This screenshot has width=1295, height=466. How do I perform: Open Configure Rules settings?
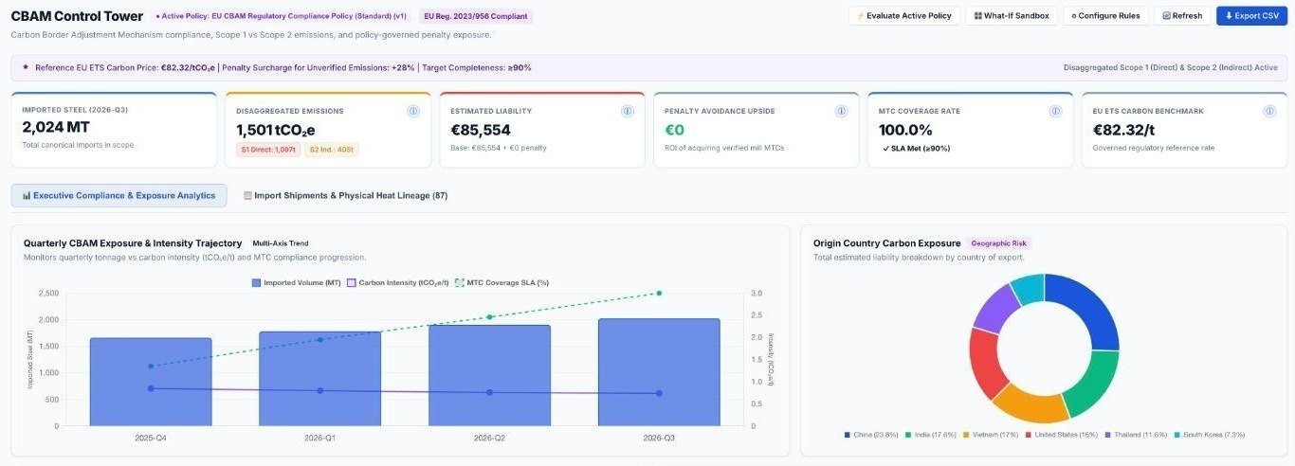tap(1105, 16)
